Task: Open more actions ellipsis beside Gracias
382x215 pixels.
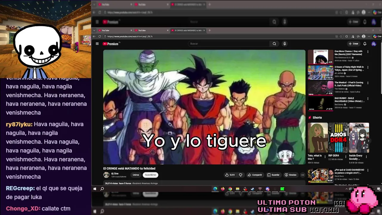Action: click(303, 175)
